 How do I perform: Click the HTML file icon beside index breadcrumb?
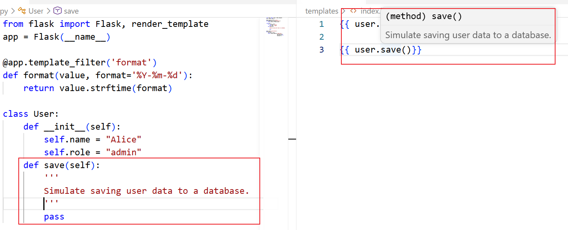click(x=353, y=11)
